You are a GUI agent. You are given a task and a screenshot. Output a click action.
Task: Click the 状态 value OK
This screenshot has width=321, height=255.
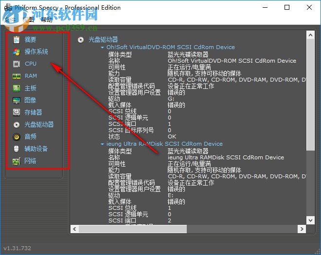point(172,136)
